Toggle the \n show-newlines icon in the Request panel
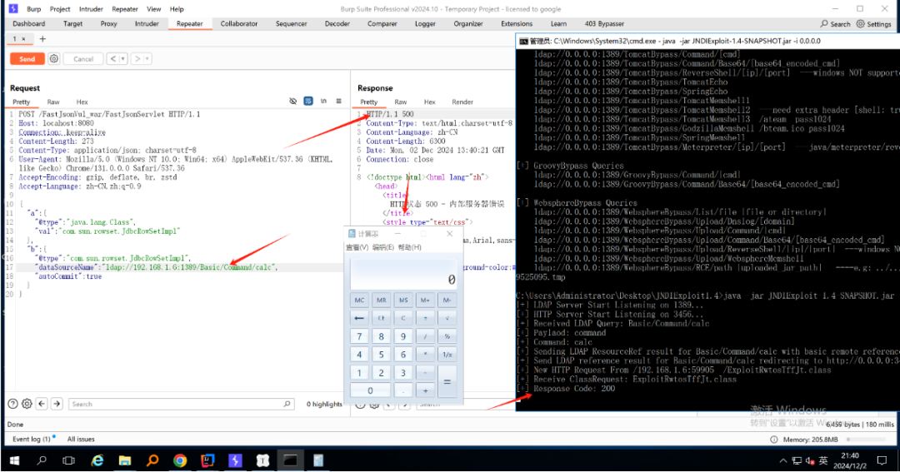Image resolution: width=900 pixels, height=472 pixels. point(323,101)
